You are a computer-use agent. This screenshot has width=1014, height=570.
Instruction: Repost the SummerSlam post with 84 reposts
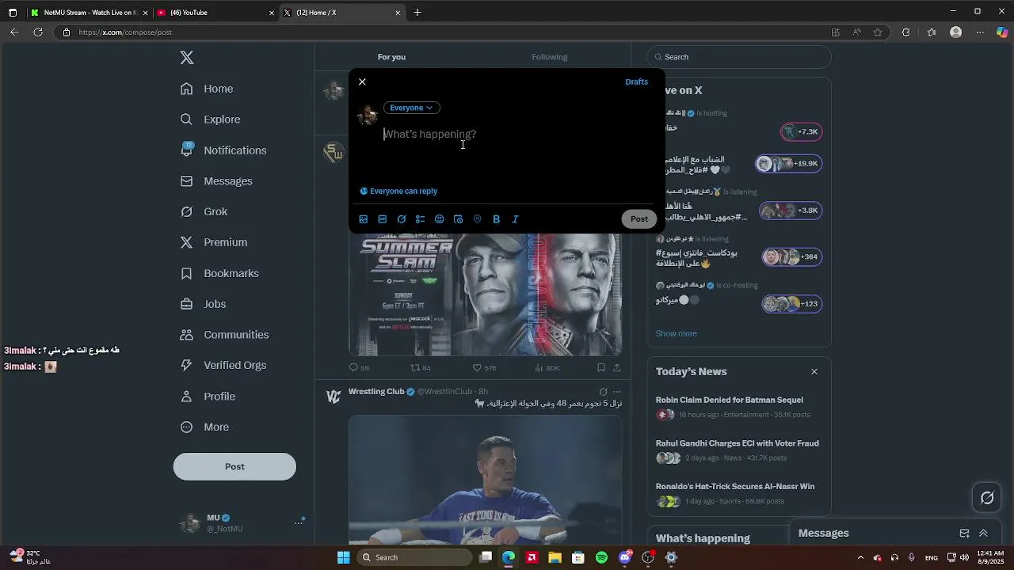(420, 367)
